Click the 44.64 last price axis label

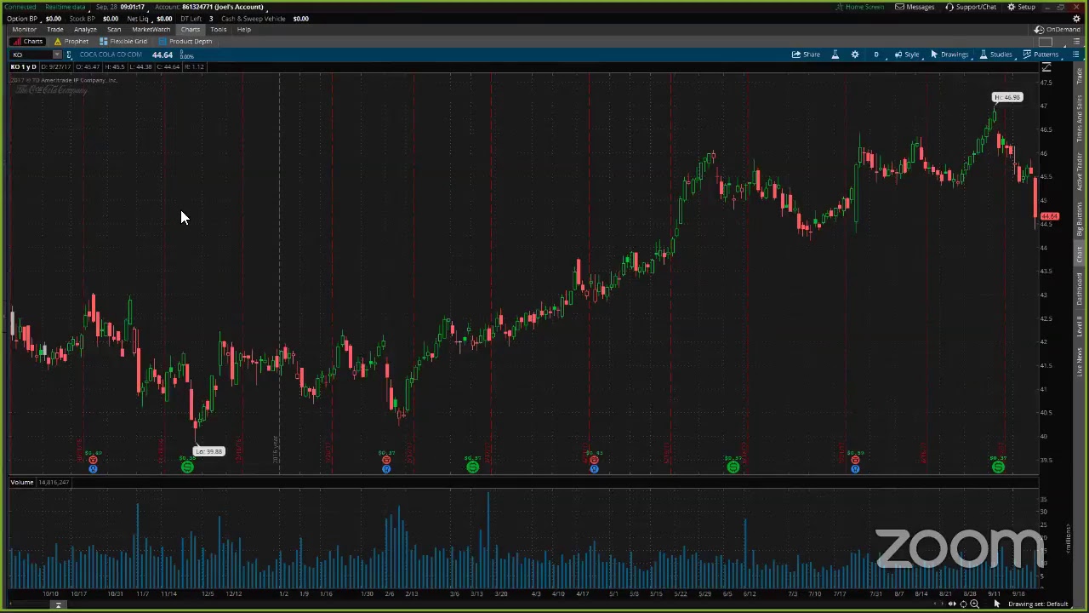[x=1049, y=216]
